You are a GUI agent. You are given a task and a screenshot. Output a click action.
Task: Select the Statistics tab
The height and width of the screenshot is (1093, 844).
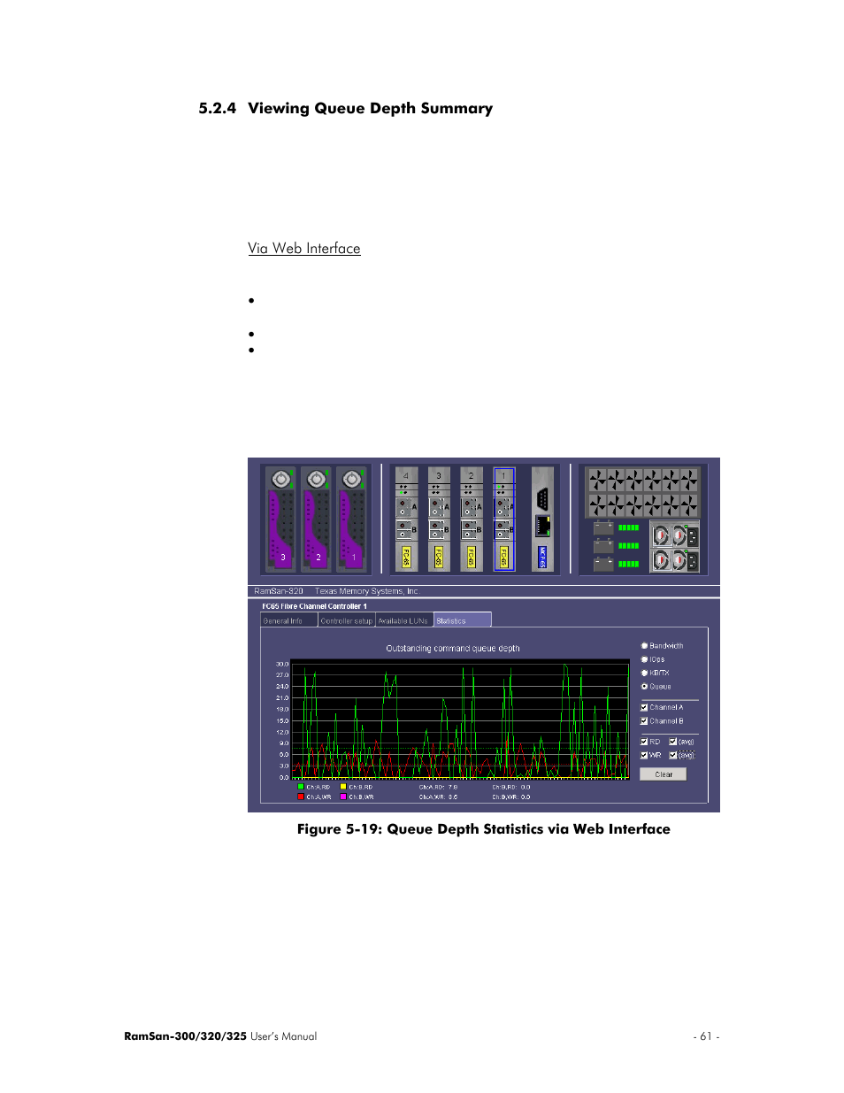point(462,620)
